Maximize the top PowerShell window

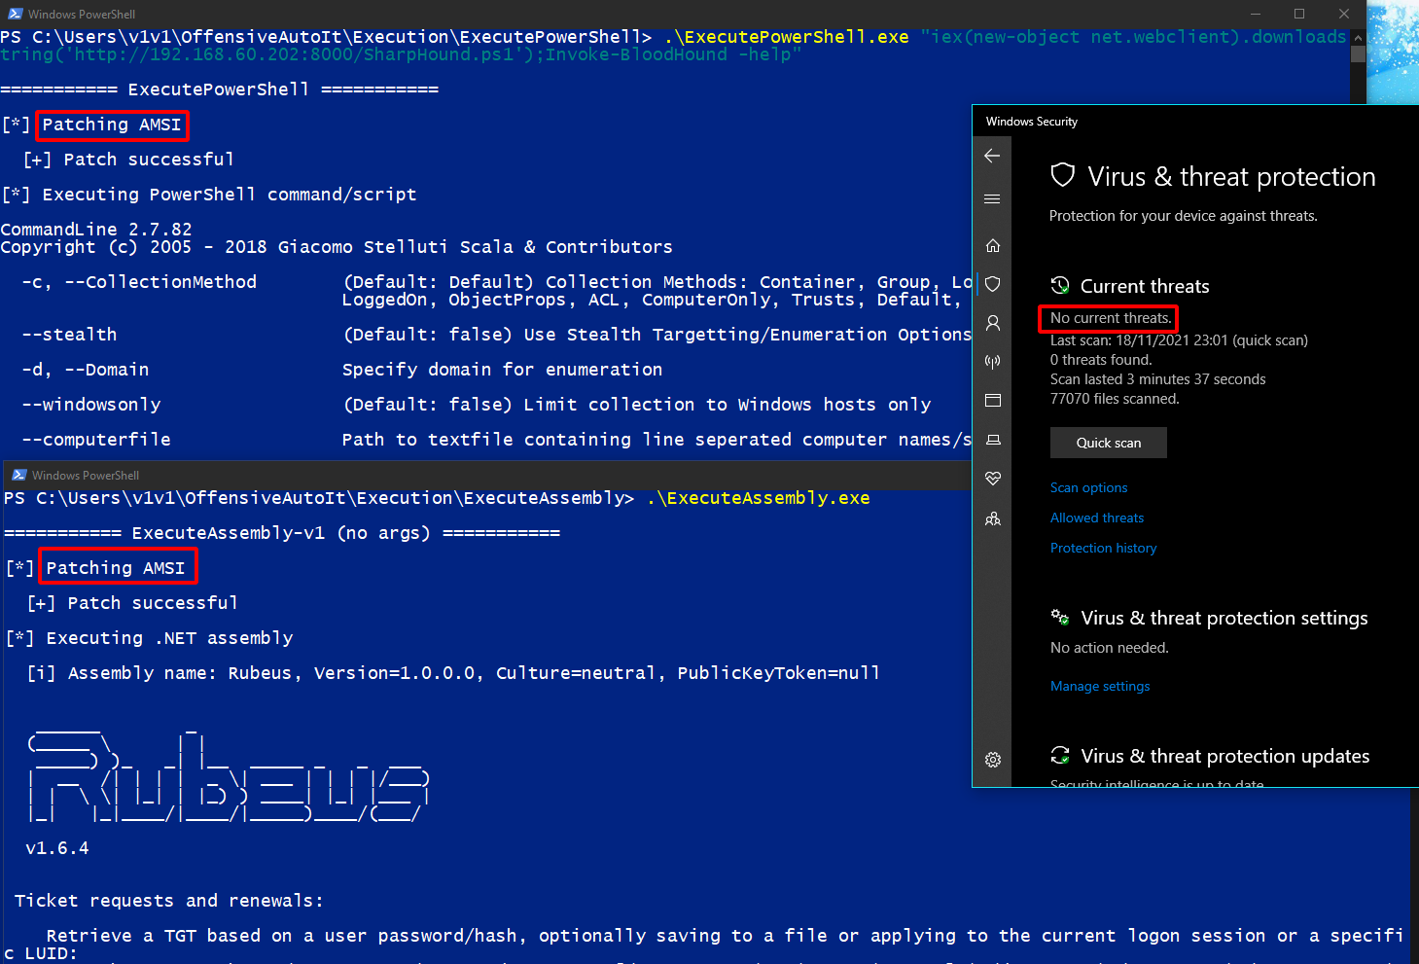(x=1299, y=14)
